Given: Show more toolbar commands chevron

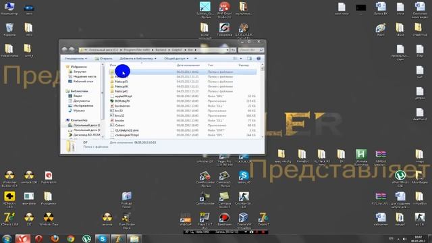Looking at the screenshot, I should [x=196, y=59].
